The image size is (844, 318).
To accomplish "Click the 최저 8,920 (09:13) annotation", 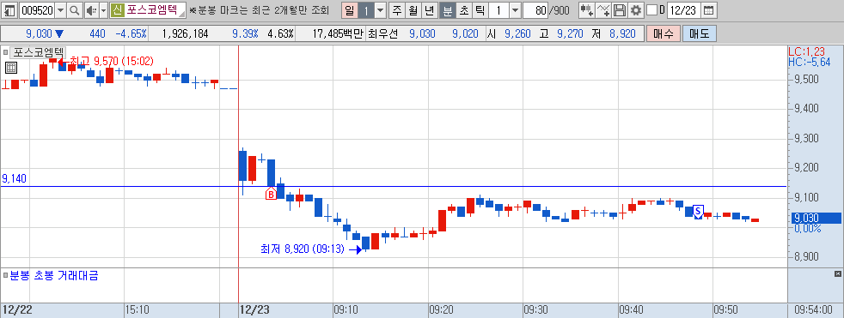I will pos(302,249).
